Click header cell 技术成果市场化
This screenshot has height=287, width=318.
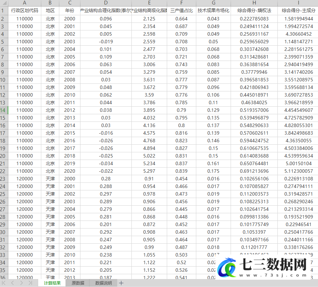click(213, 10)
